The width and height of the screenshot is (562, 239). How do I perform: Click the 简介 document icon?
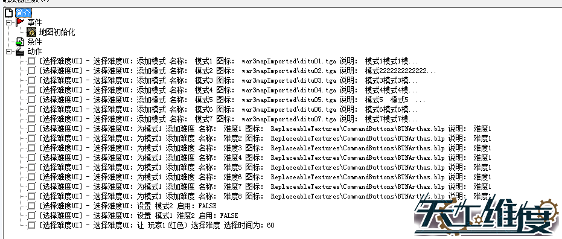tap(9, 13)
